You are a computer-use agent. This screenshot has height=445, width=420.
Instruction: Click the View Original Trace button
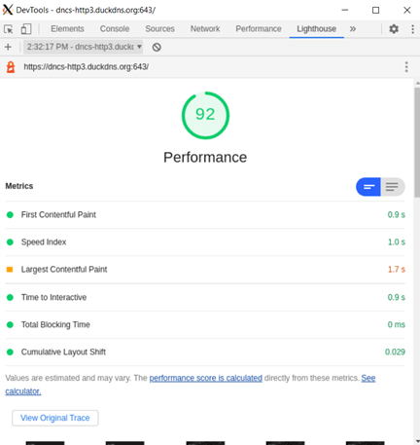coord(55,418)
